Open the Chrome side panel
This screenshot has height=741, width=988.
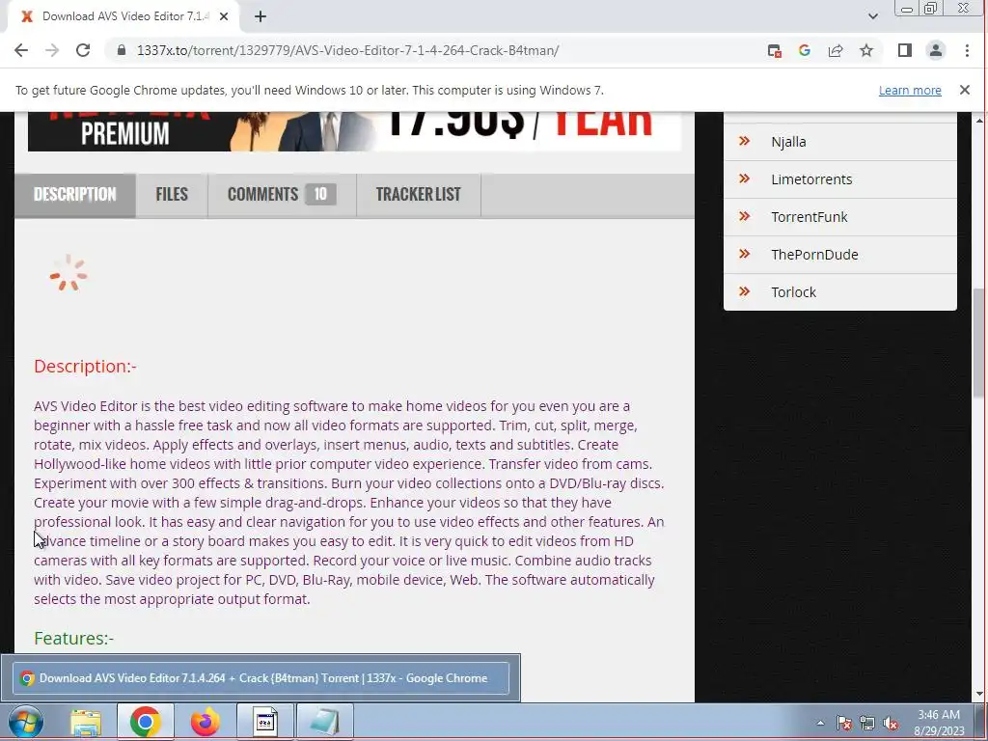[x=905, y=50]
